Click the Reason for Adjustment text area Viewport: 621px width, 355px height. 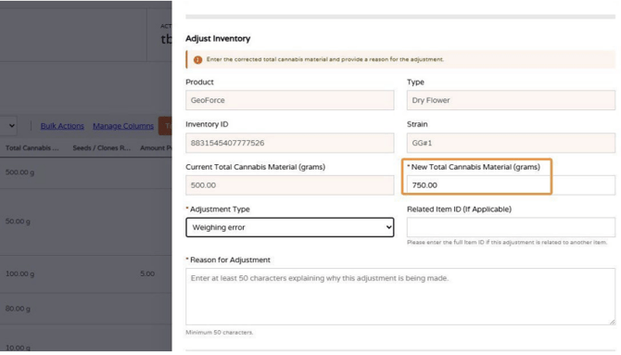pyautogui.click(x=400, y=297)
